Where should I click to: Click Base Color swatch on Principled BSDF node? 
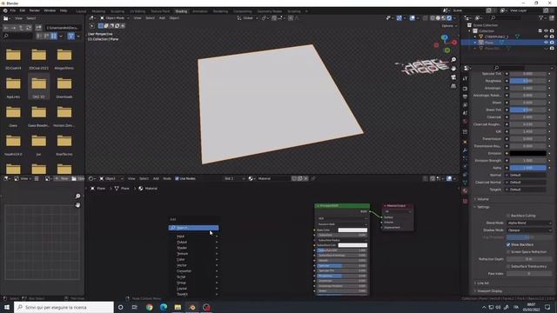tap(352, 230)
